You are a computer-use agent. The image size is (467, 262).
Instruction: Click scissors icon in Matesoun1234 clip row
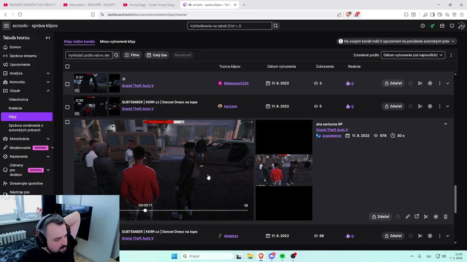coord(420,83)
